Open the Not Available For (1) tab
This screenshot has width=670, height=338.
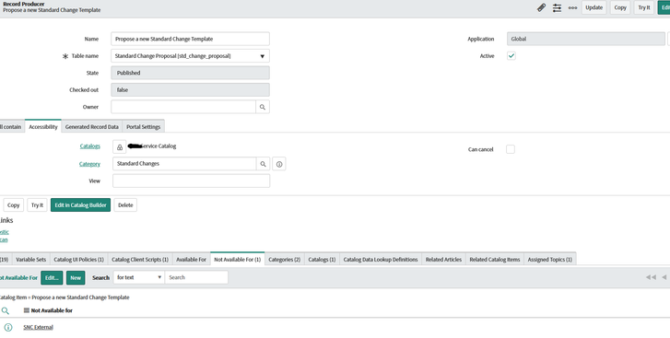[x=237, y=260]
